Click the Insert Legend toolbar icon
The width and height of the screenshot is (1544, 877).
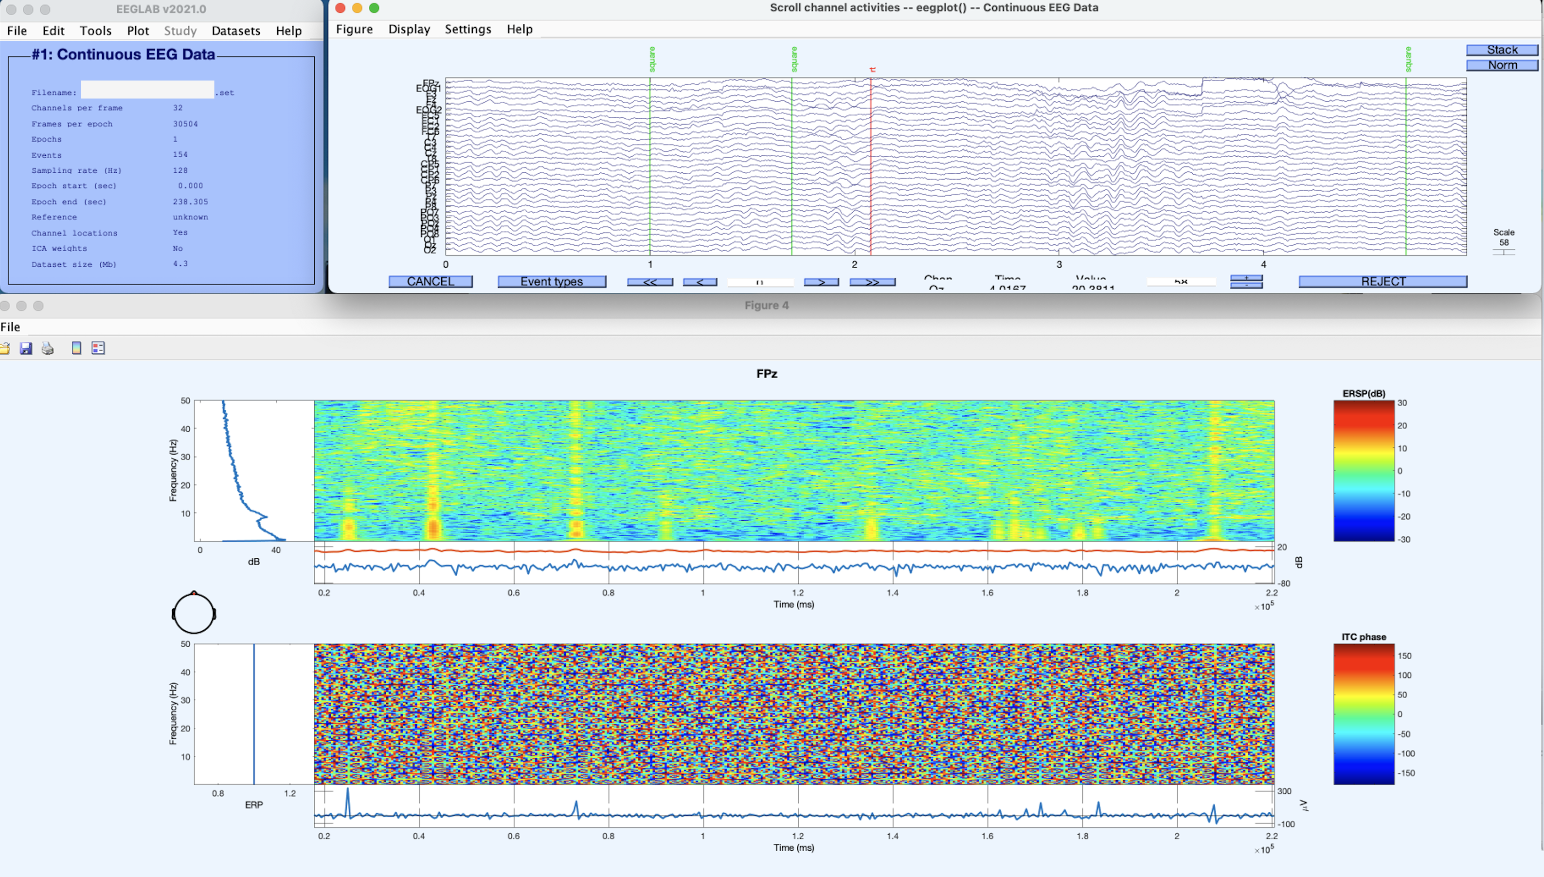pos(98,348)
